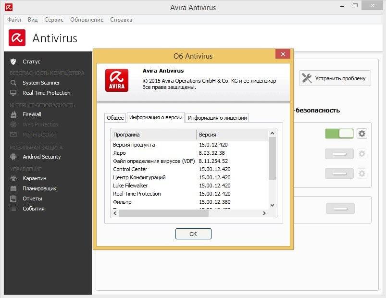Click the Версия column header
This screenshot has height=298, width=386.
click(x=232, y=135)
